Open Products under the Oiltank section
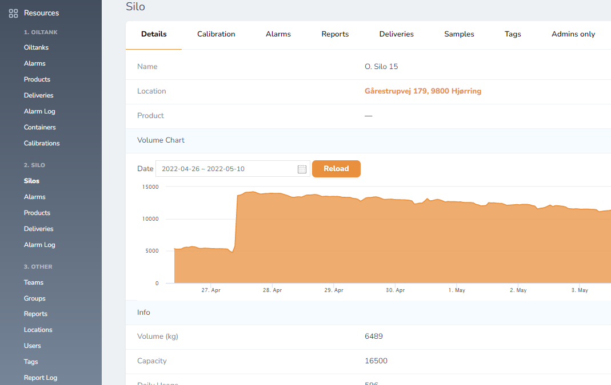611x385 pixels. 37,79
